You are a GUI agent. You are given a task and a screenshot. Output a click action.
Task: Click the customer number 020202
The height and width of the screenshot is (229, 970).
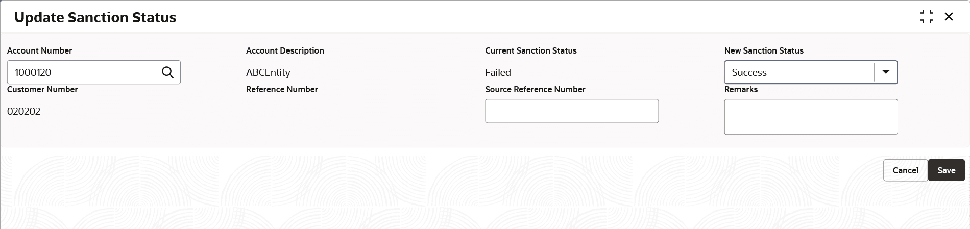pos(23,111)
